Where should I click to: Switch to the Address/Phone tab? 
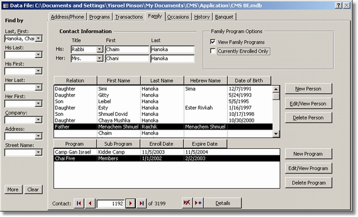(x=68, y=17)
